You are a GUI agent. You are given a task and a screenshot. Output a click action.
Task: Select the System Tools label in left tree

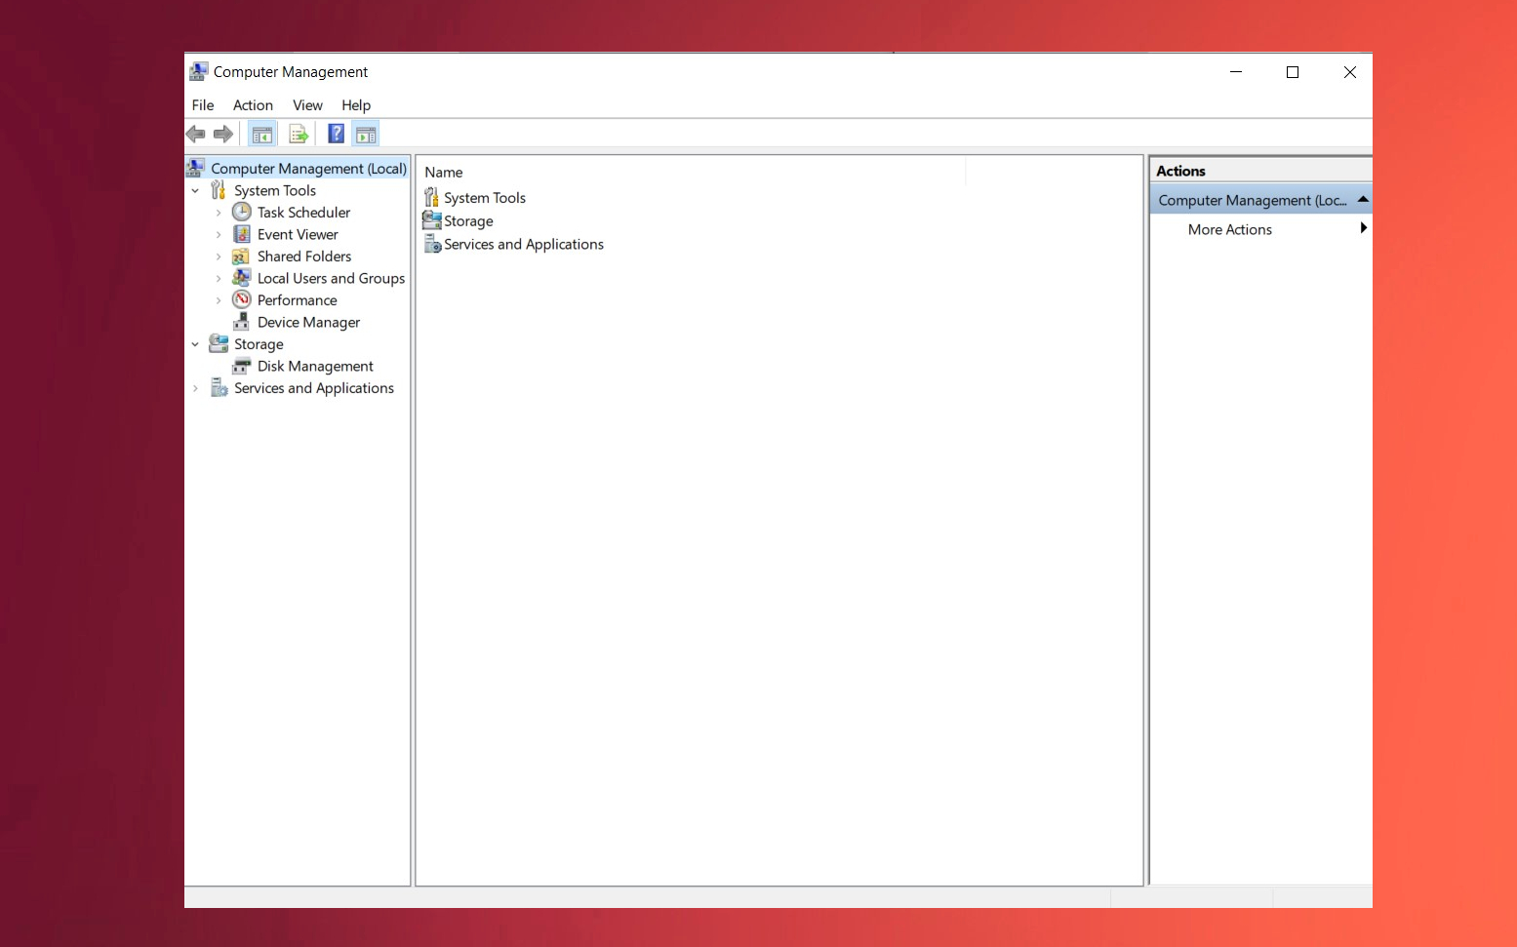click(275, 191)
